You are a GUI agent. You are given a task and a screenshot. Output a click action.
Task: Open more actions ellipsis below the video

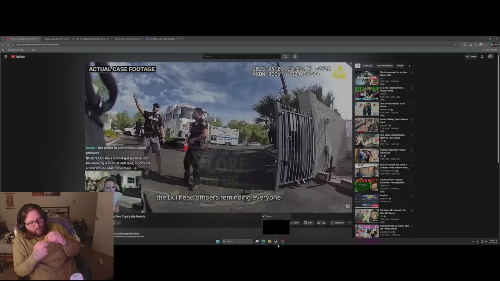coord(350,223)
